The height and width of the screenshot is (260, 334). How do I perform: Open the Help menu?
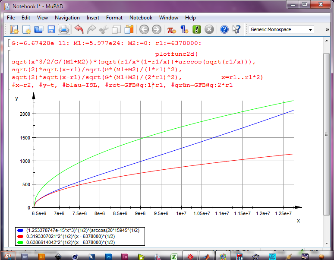tap(190, 18)
